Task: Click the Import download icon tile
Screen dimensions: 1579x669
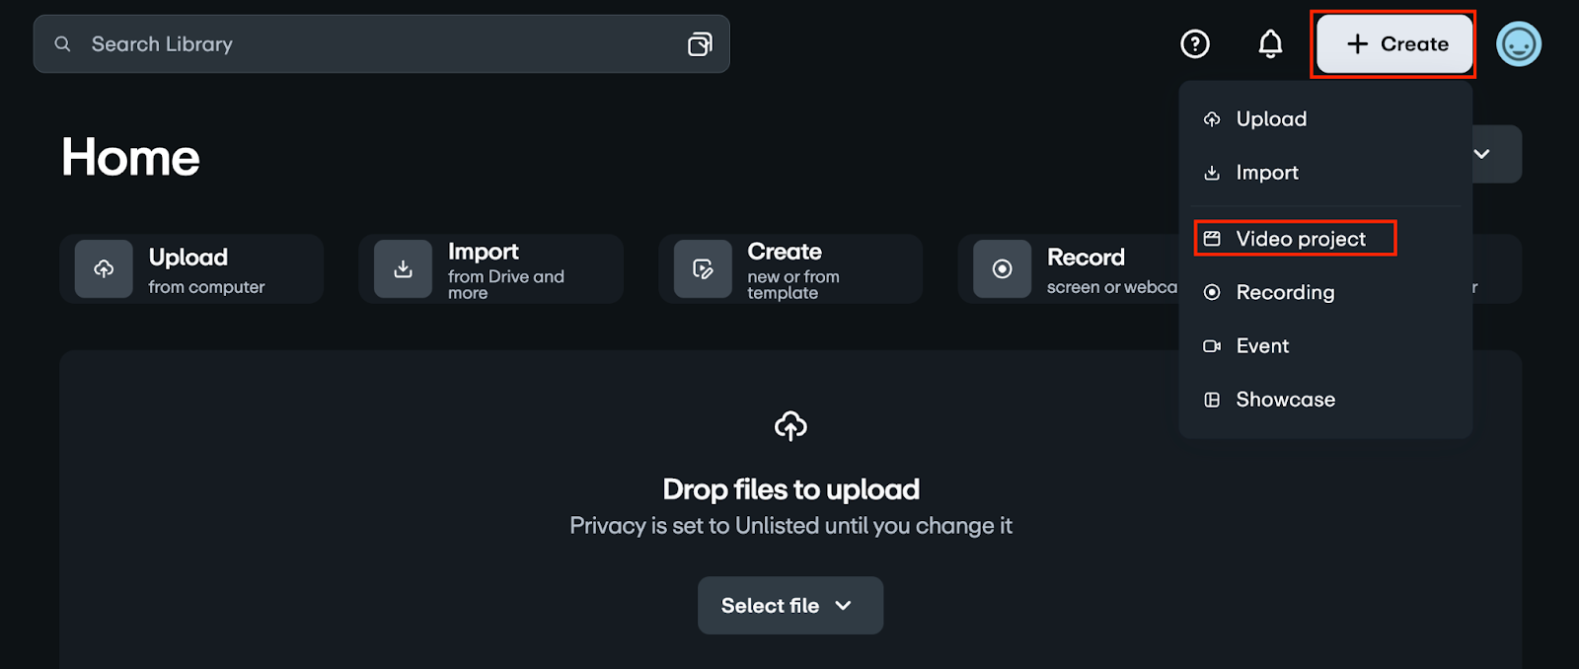Action: click(403, 268)
